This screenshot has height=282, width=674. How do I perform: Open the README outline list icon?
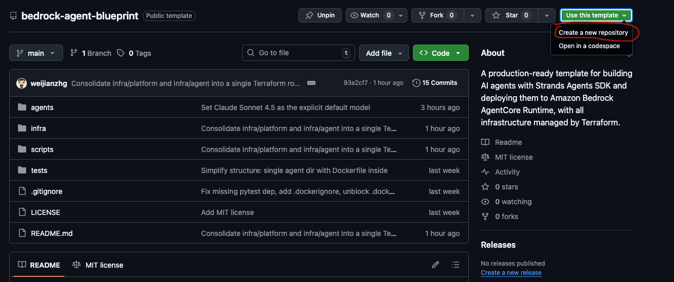455,265
